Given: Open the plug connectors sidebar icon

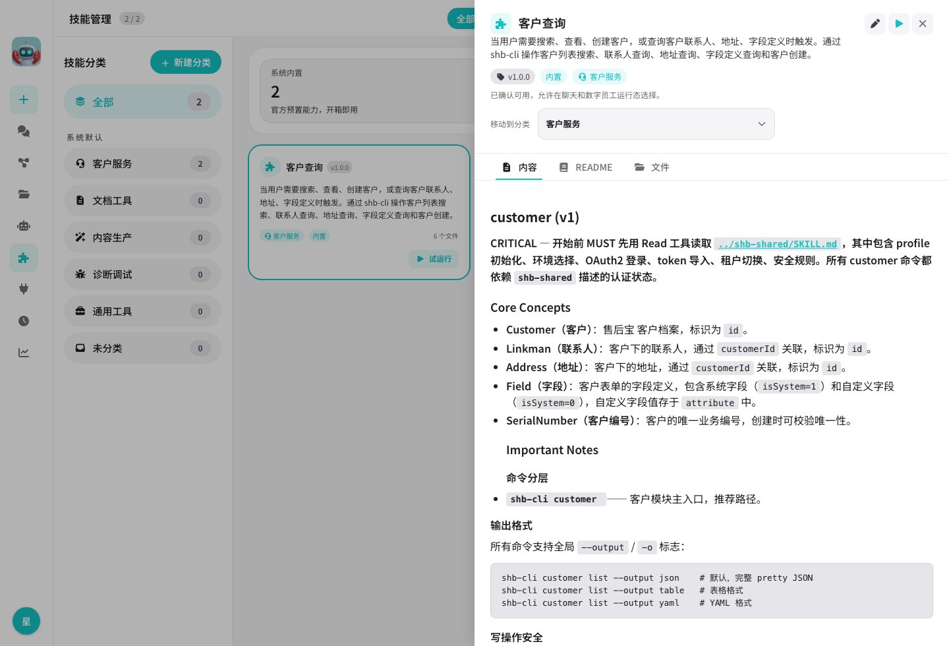Looking at the screenshot, I should click(x=24, y=289).
